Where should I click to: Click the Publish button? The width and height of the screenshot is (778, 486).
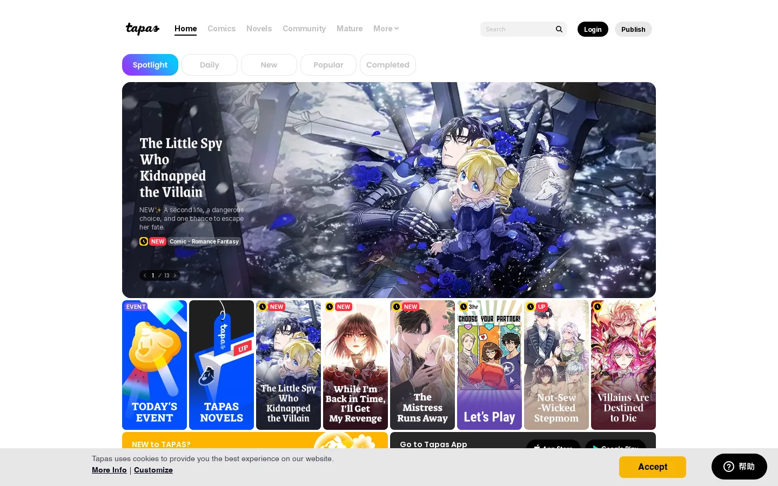(633, 29)
